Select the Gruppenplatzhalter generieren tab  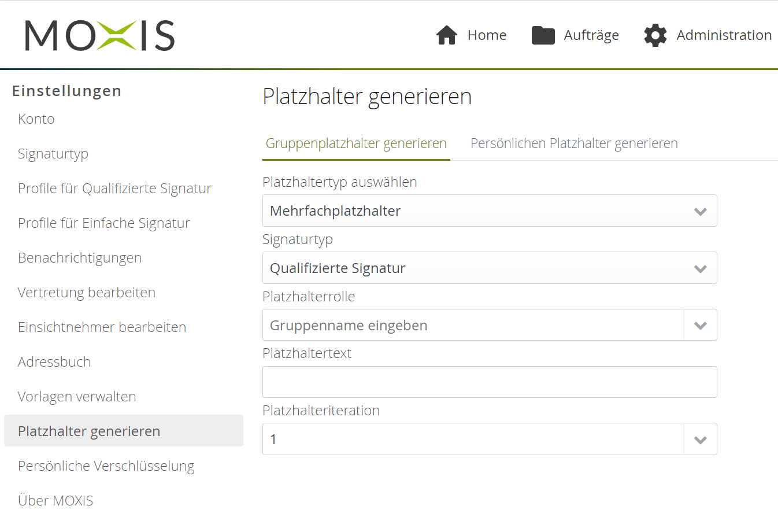click(x=356, y=143)
